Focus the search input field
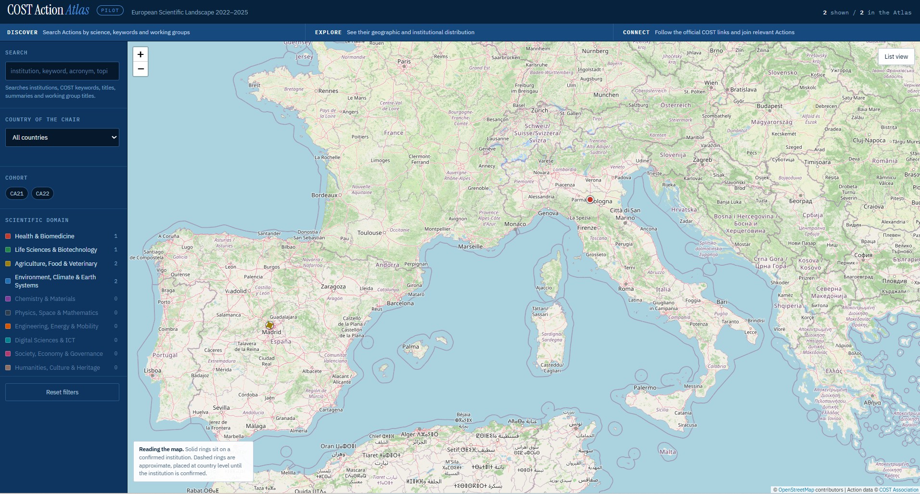The width and height of the screenshot is (920, 494). click(x=62, y=71)
